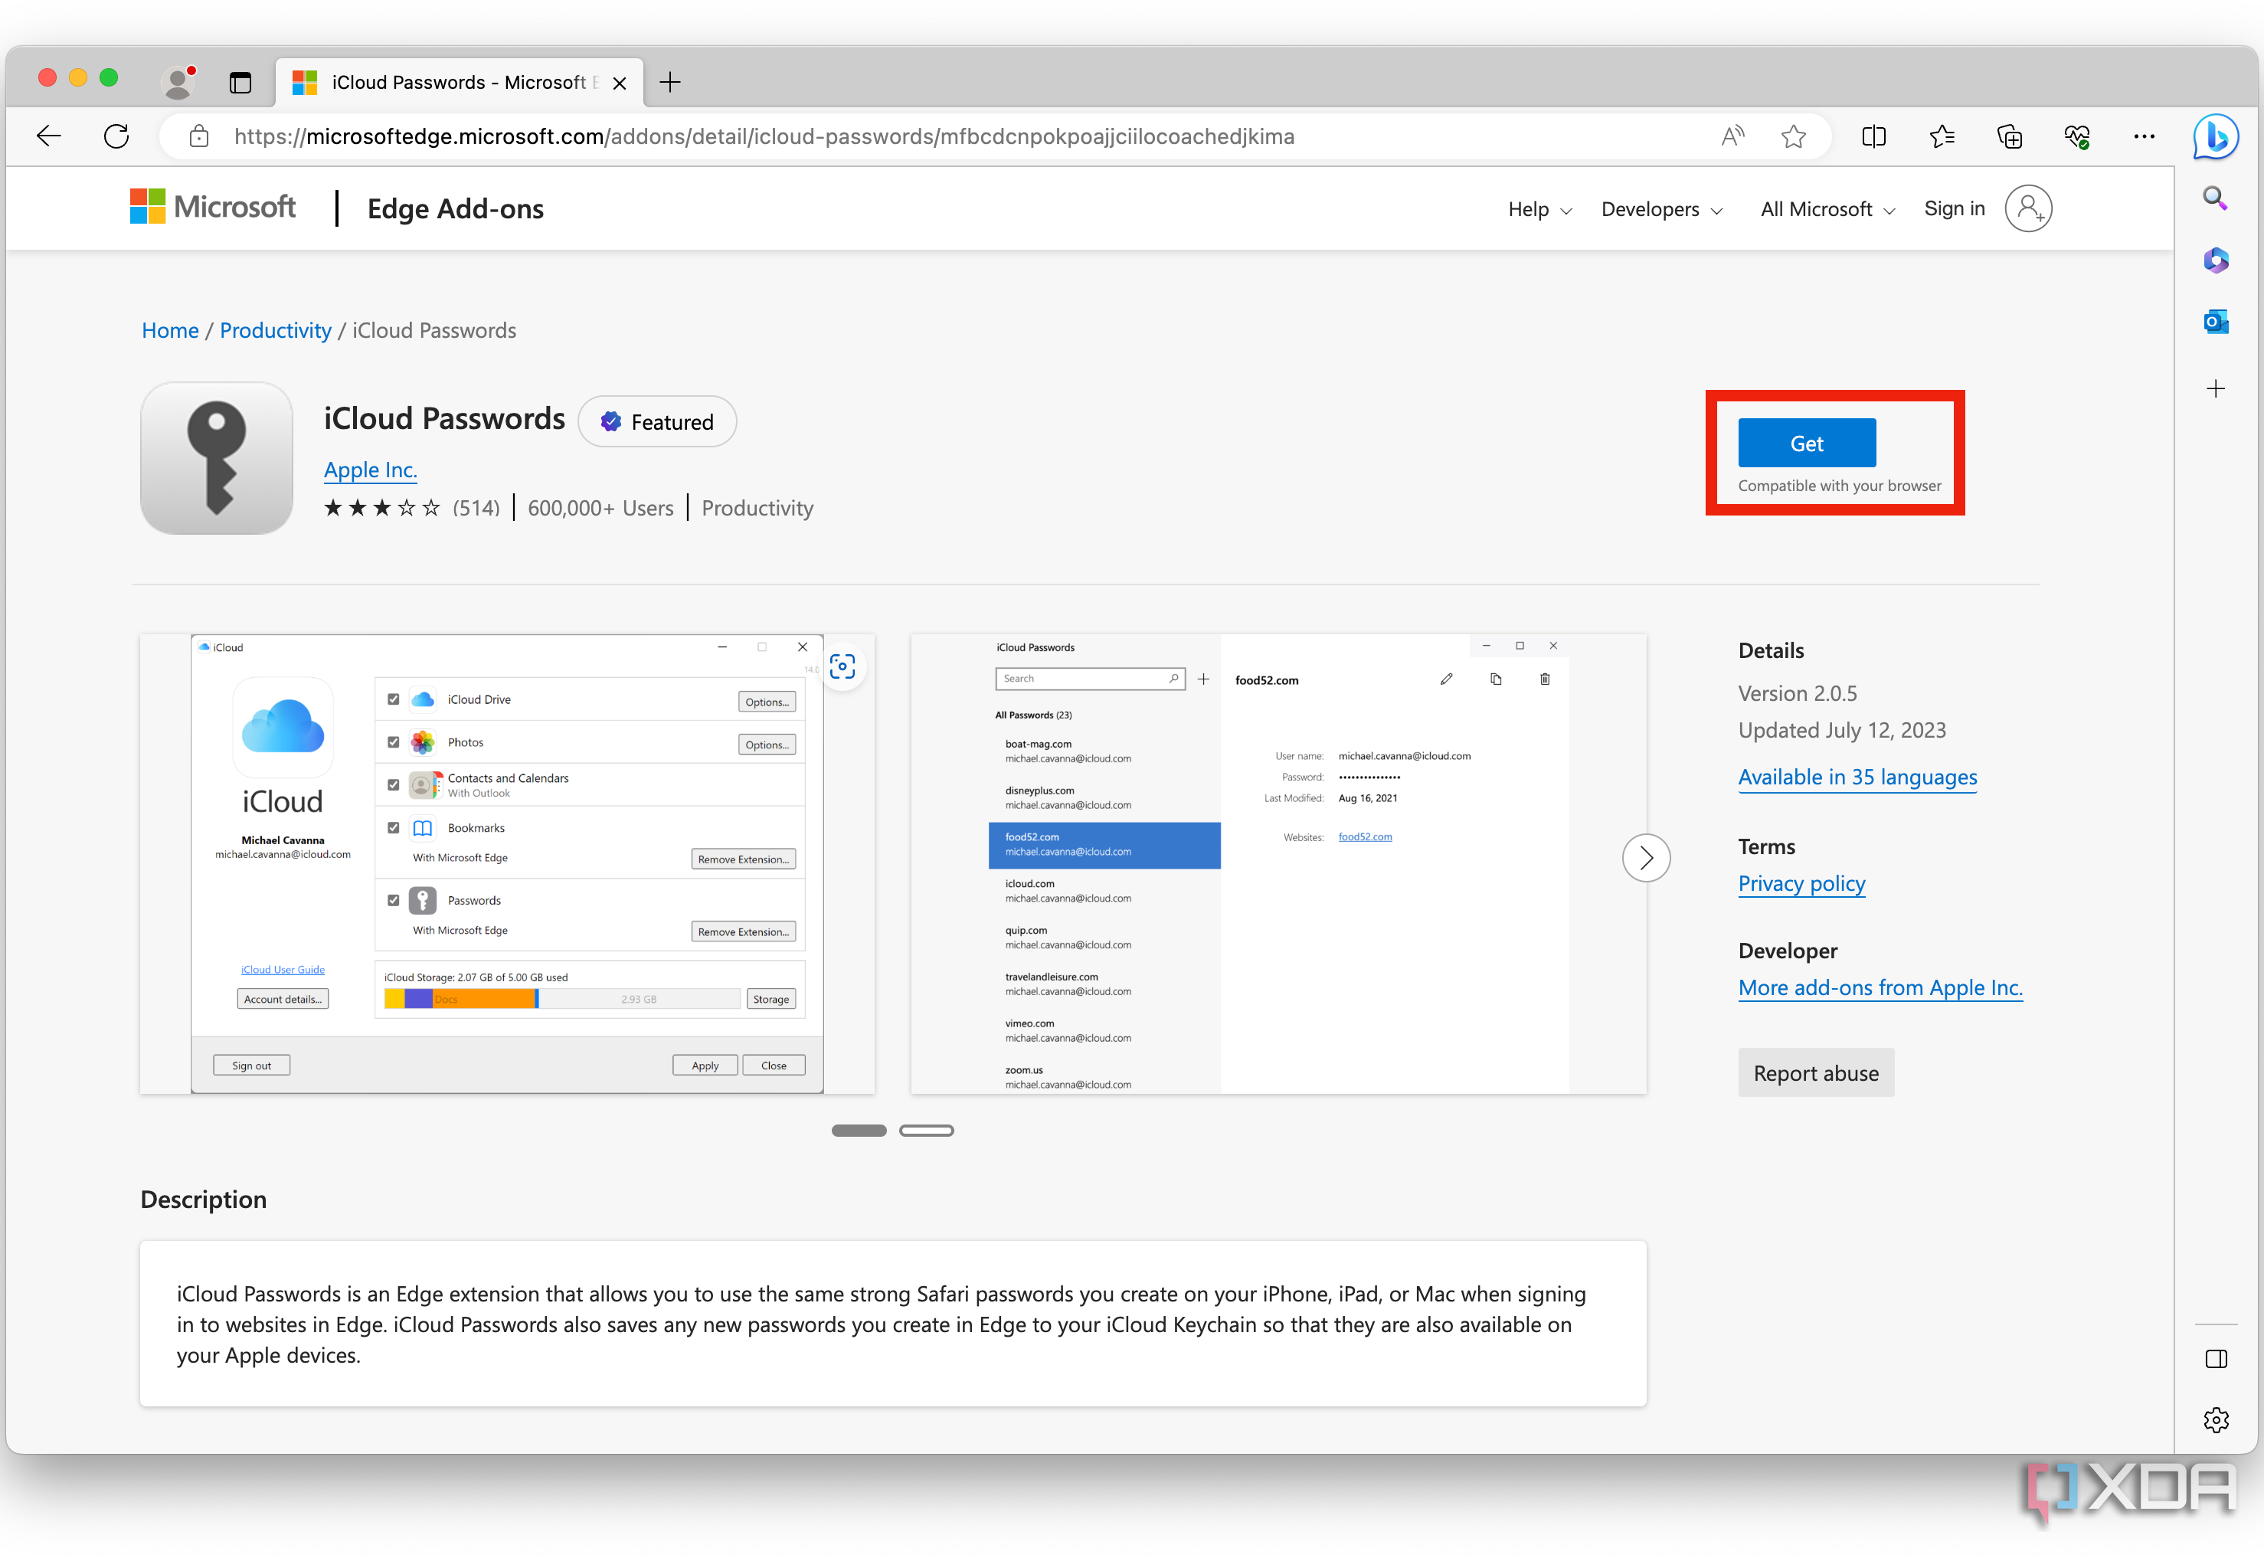Open Outlook from the right sidebar
Image resolution: width=2264 pixels, height=1555 pixels.
tap(2215, 322)
